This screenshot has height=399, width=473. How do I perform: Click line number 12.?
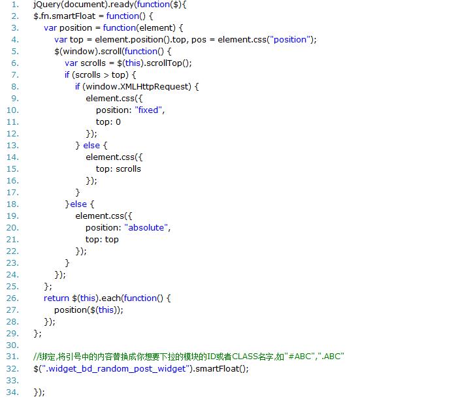tap(12, 134)
